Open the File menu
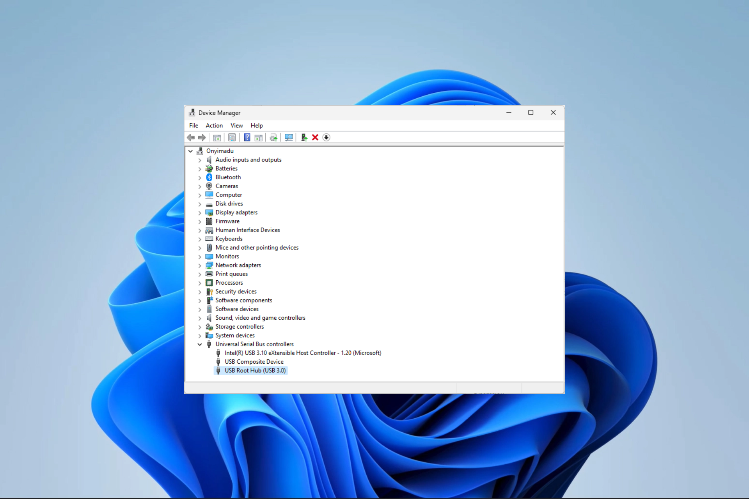The width and height of the screenshot is (749, 499). 193,126
